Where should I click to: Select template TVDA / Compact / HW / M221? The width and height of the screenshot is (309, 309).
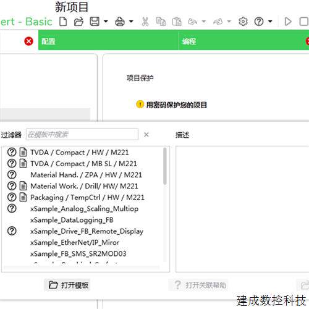[80, 153]
